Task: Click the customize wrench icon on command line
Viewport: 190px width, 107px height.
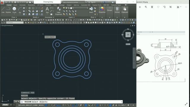Action: 19,102
